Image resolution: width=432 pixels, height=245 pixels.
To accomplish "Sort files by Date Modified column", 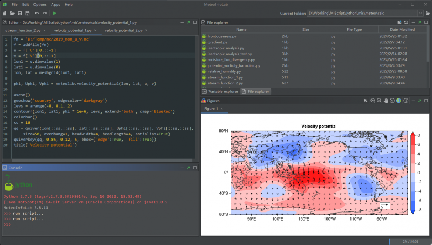I will click(x=402, y=29).
